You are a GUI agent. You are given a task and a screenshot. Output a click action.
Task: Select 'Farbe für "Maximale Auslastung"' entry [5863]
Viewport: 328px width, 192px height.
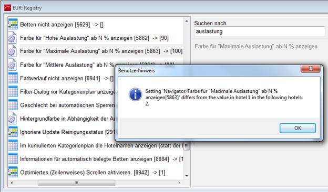coord(101,51)
